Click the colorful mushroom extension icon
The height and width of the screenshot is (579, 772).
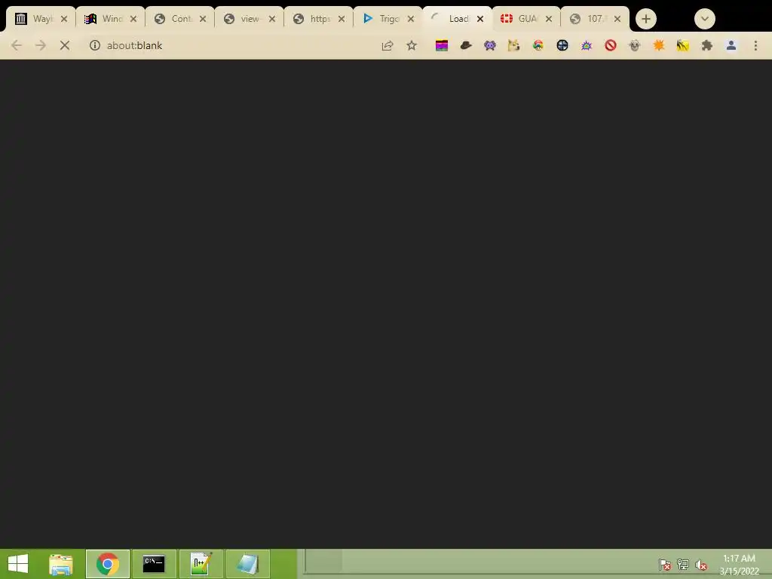point(538,45)
